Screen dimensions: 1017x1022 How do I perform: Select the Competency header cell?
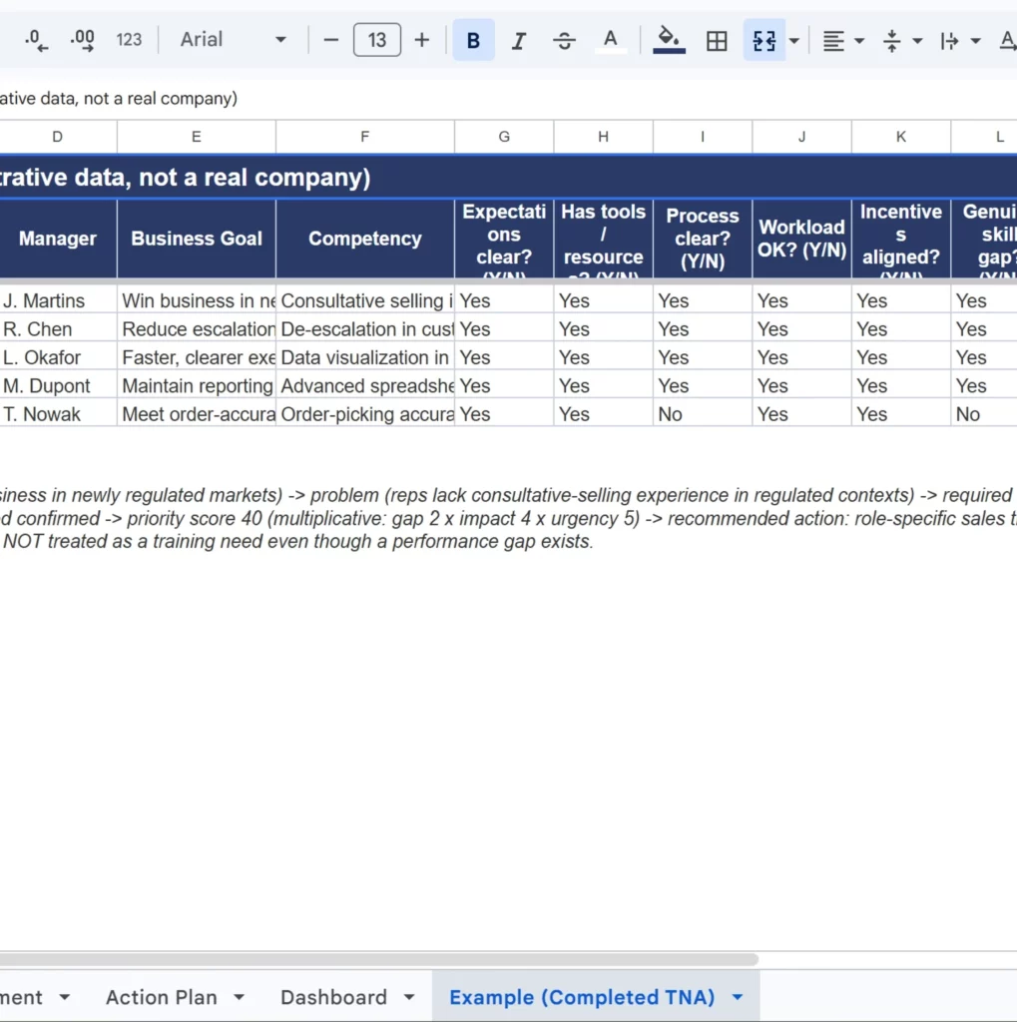coord(365,239)
